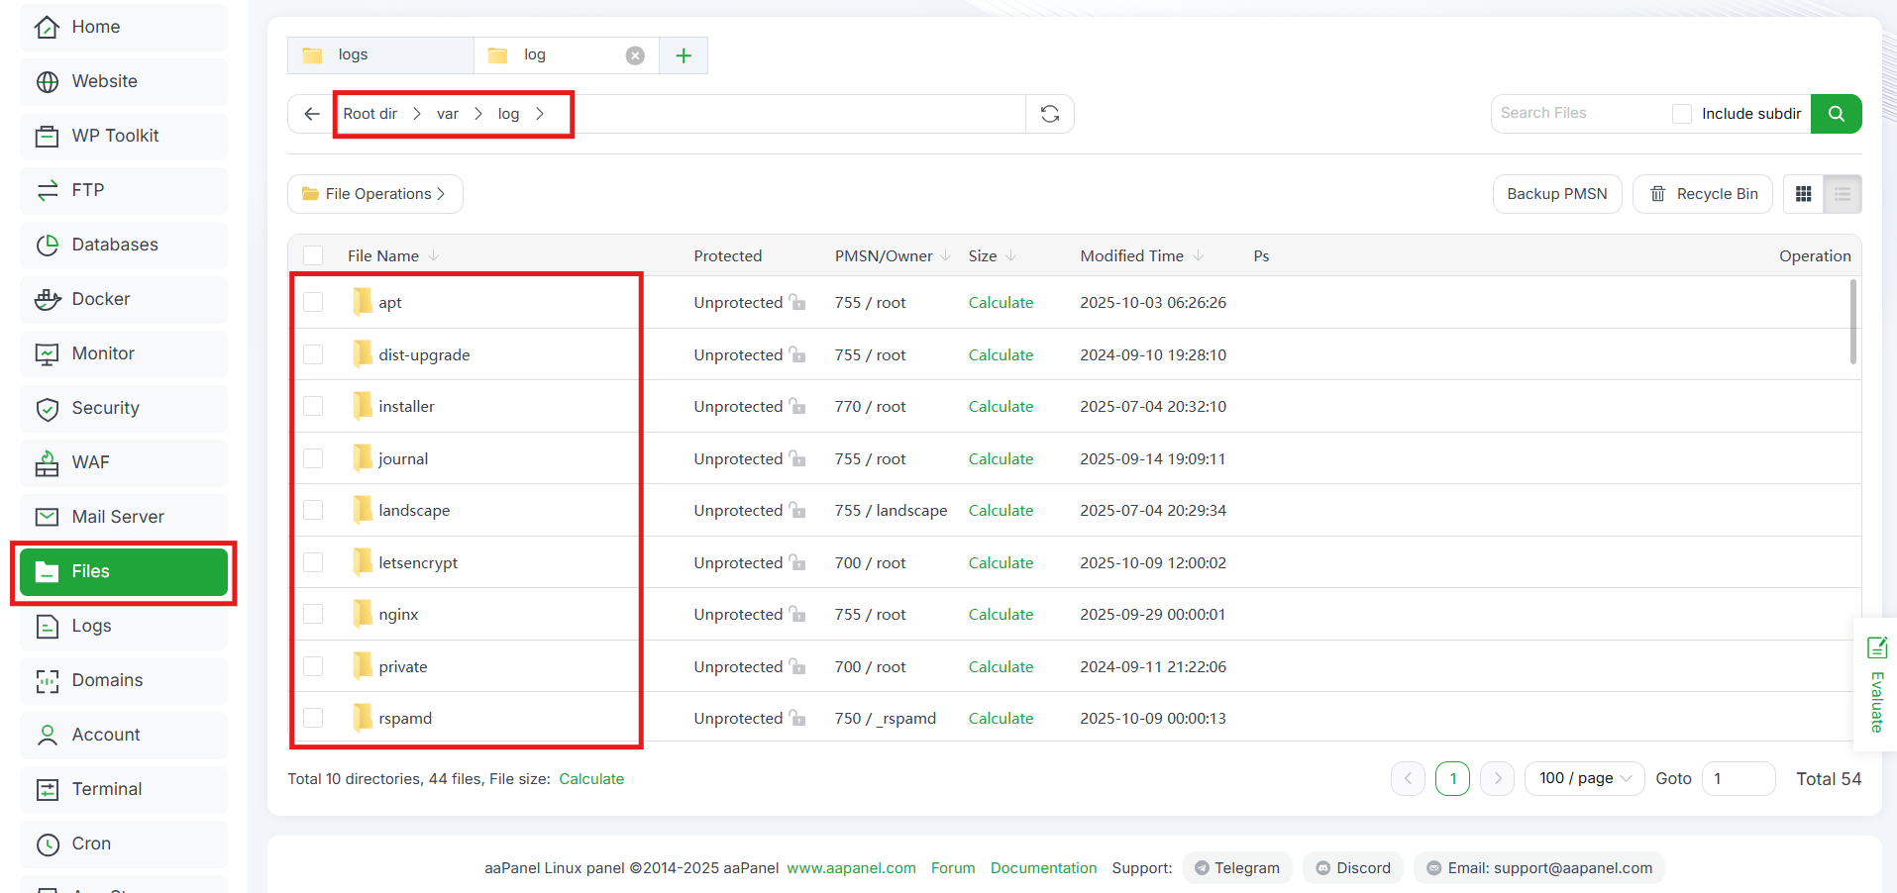The image size is (1897, 893).
Task: Check the box for letsencrypt folder
Action: pos(313,562)
